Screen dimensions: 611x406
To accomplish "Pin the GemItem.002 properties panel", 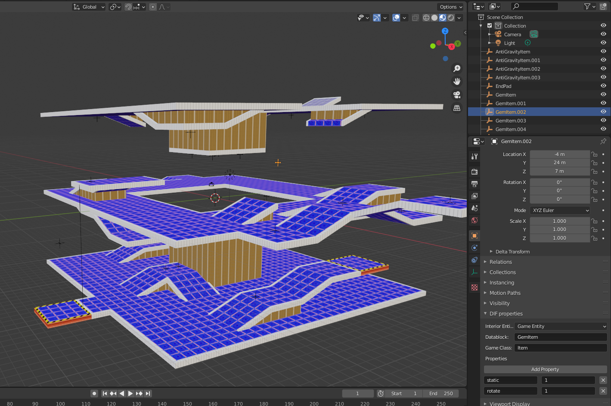I will [x=603, y=141].
